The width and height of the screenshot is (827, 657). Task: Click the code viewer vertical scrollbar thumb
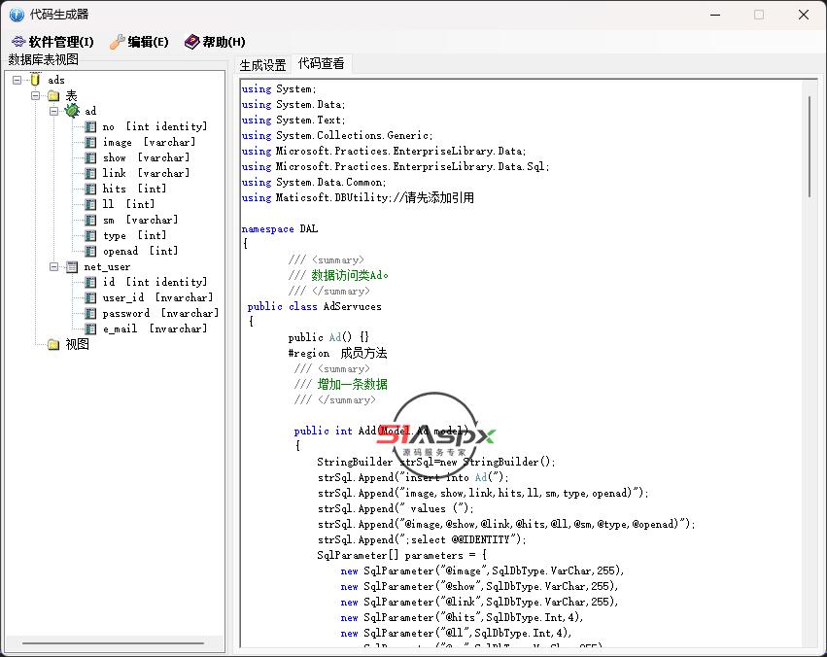click(810, 147)
